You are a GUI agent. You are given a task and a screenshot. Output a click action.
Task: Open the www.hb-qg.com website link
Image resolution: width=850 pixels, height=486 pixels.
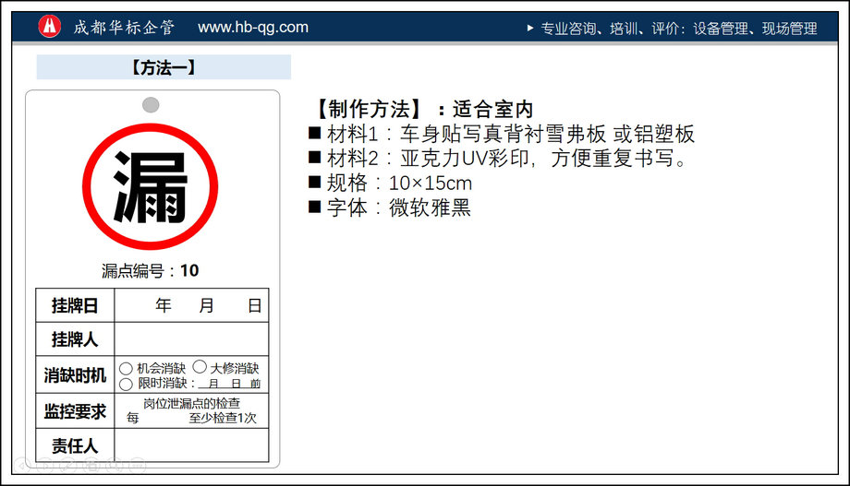click(253, 28)
